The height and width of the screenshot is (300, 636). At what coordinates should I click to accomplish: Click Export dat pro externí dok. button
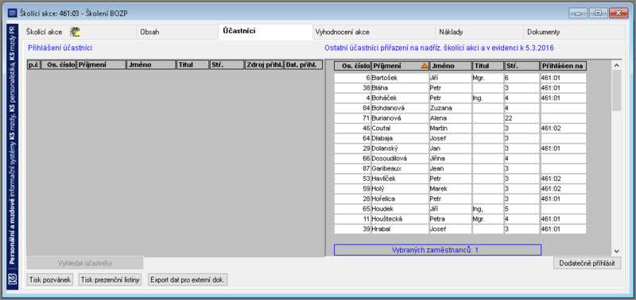188,279
